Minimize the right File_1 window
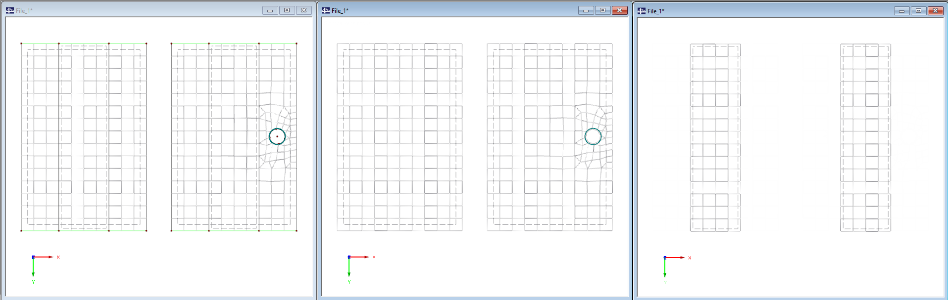Image resolution: width=948 pixels, height=300 pixels. 901,11
